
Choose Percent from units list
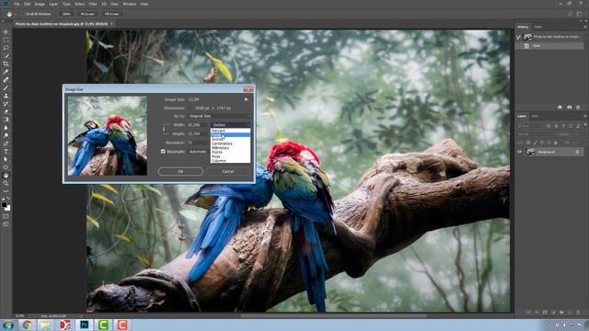click(230, 131)
